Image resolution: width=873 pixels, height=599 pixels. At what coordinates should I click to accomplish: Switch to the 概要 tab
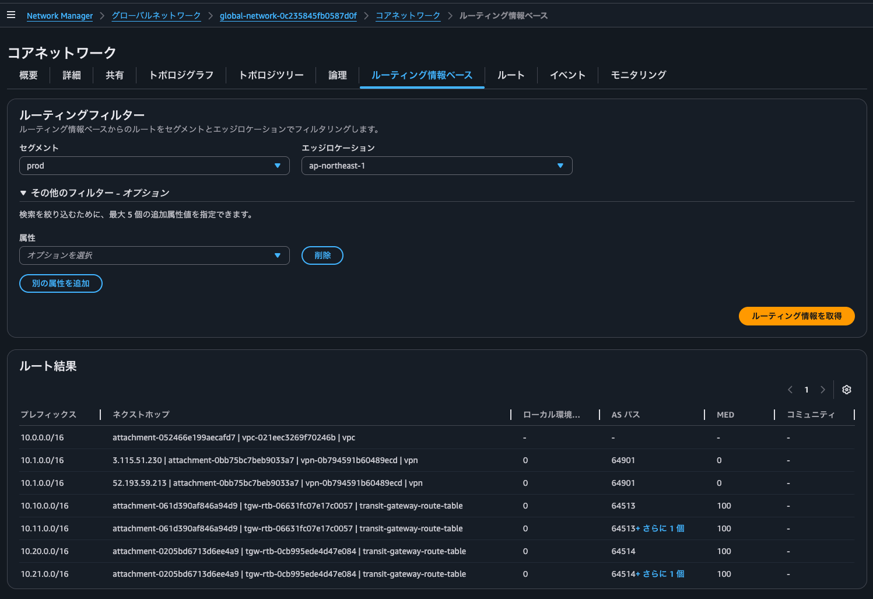point(29,75)
